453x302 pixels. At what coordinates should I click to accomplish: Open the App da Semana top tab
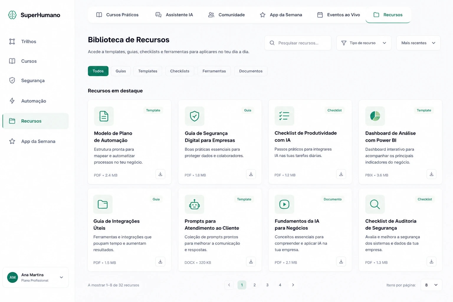[281, 15]
